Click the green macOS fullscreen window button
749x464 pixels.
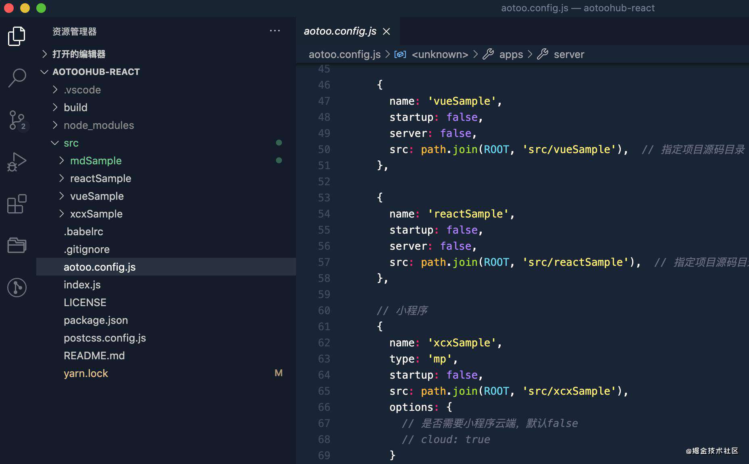(x=41, y=8)
